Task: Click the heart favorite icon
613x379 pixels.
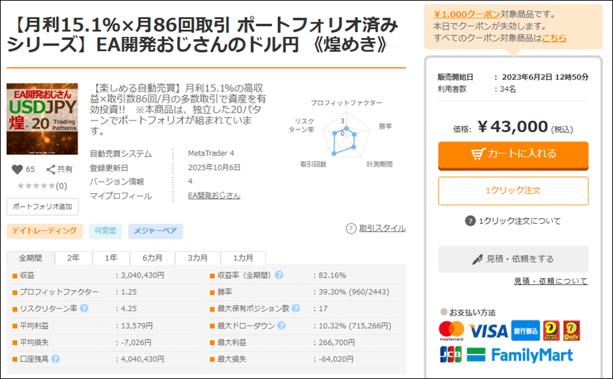Action: (17, 169)
